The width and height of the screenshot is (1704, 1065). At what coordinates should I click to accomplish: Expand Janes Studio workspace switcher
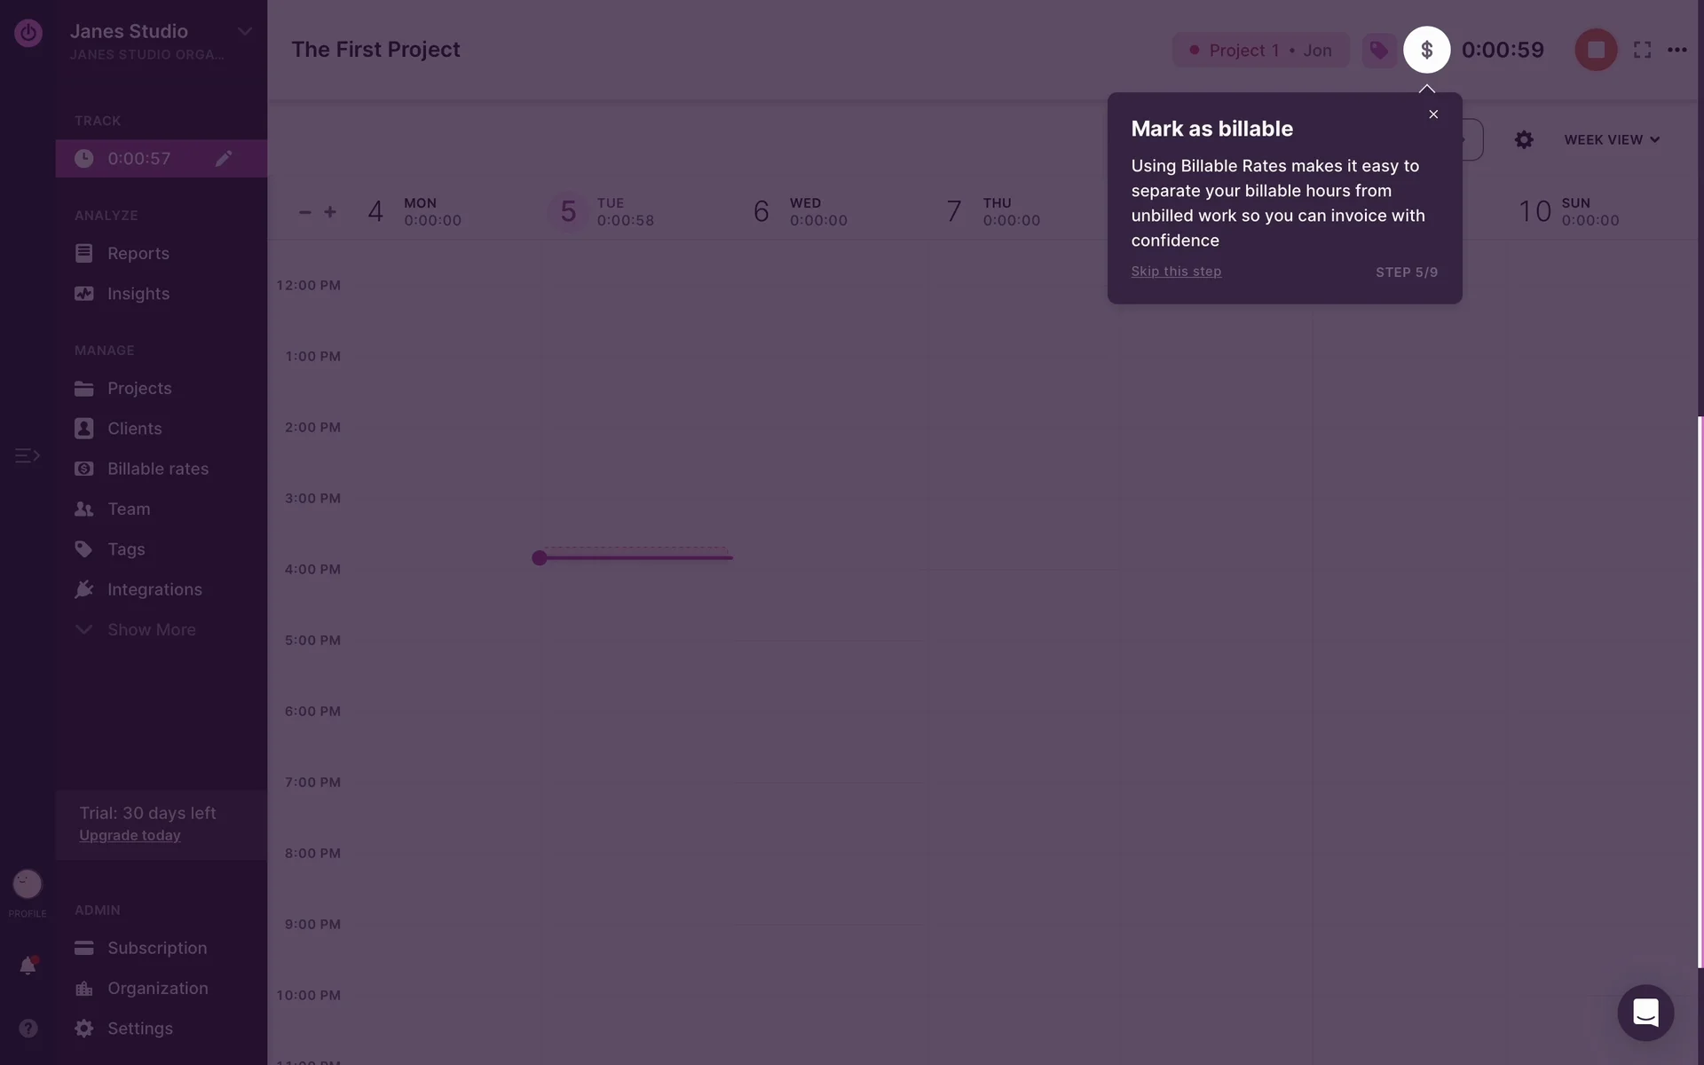pyautogui.click(x=244, y=32)
